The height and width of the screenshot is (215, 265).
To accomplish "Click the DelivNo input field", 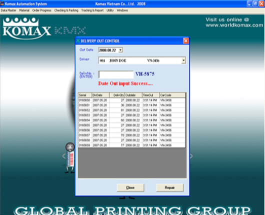I will 116,74.
